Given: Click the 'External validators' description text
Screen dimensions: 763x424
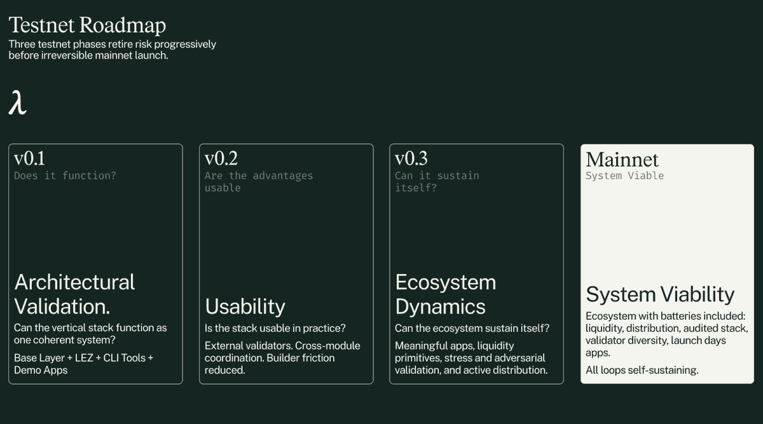Looking at the screenshot, I should point(282,358).
